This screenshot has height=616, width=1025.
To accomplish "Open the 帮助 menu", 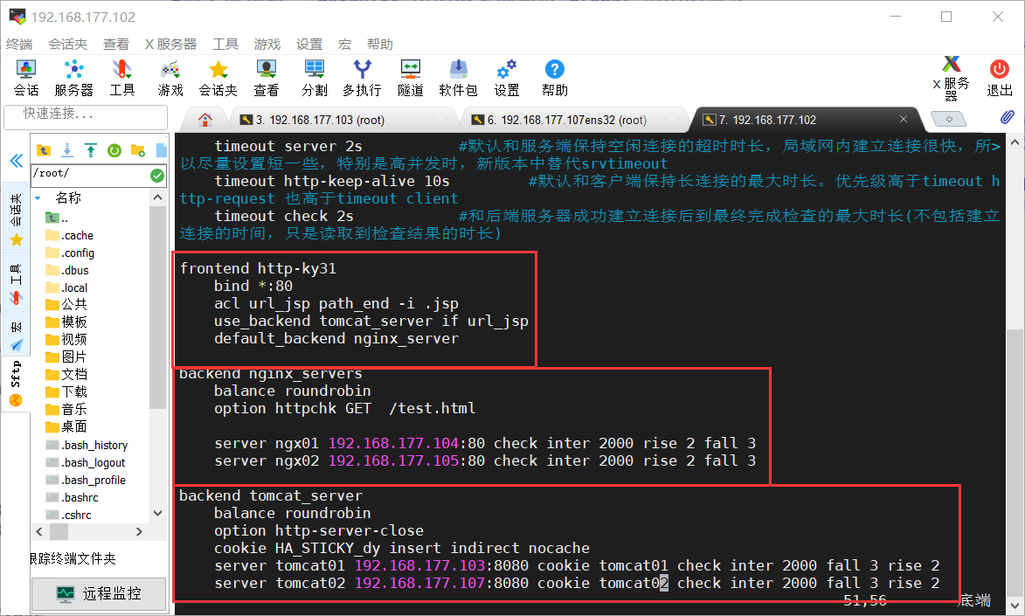I will 380,44.
